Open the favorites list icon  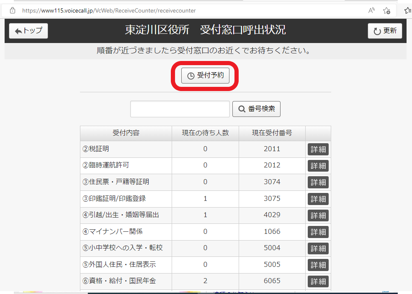pyautogui.click(x=408, y=10)
